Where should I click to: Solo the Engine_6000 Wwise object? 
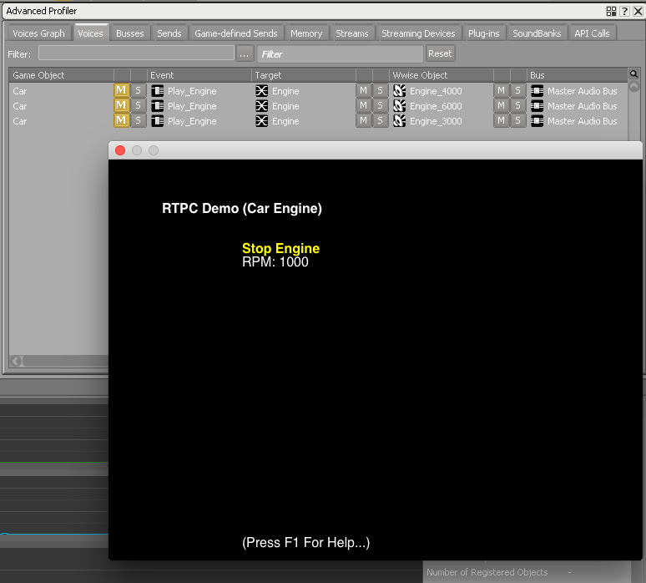(517, 105)
